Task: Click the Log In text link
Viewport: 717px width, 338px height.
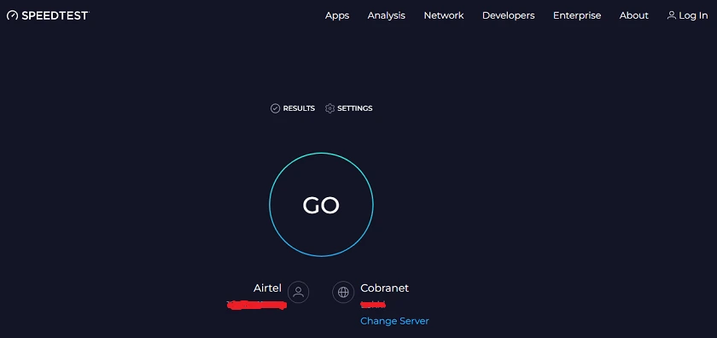Action: click(693, 15)
